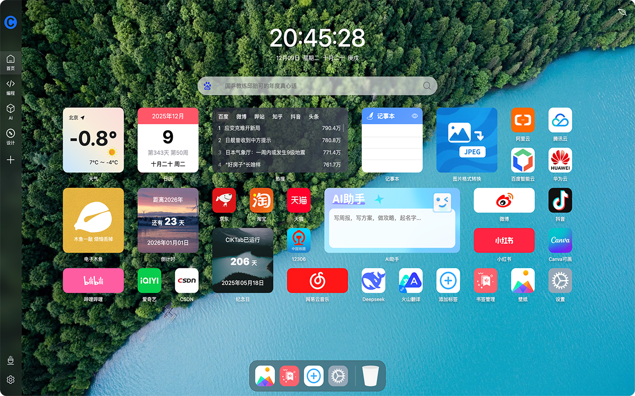635x396 pixels.
Task: Open the 阿里云 icon
Action: click(x=523, y=120)
